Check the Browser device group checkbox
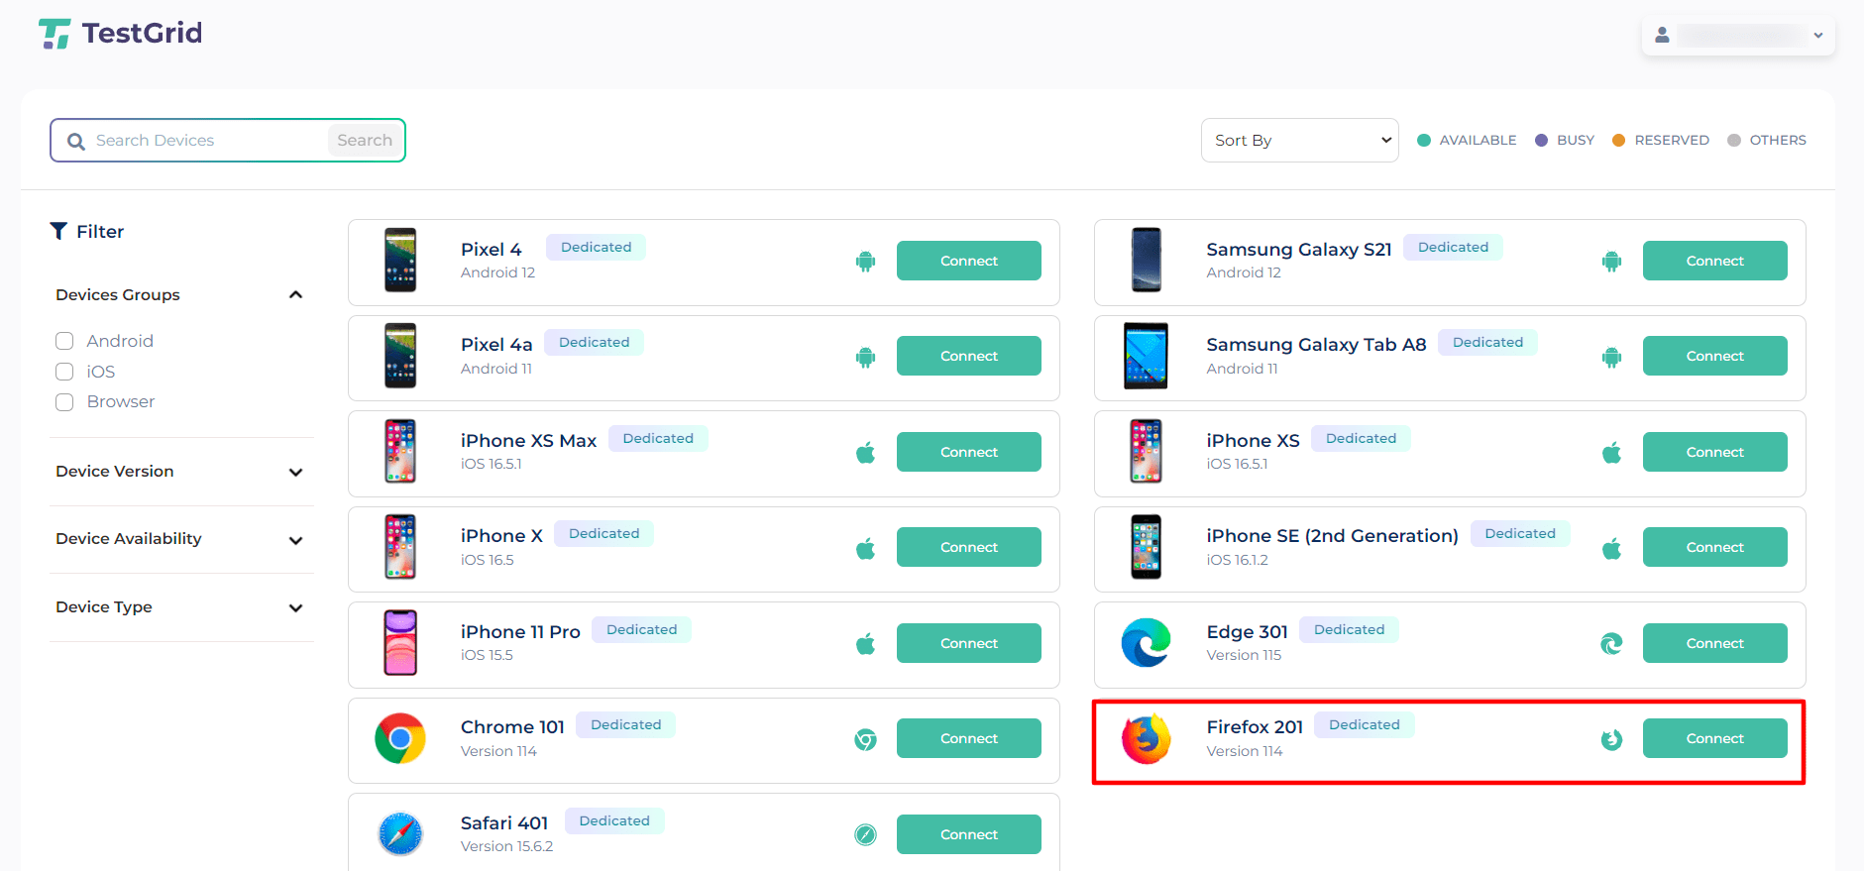Viewport: 1864px width, 871px height. [65, 402]
